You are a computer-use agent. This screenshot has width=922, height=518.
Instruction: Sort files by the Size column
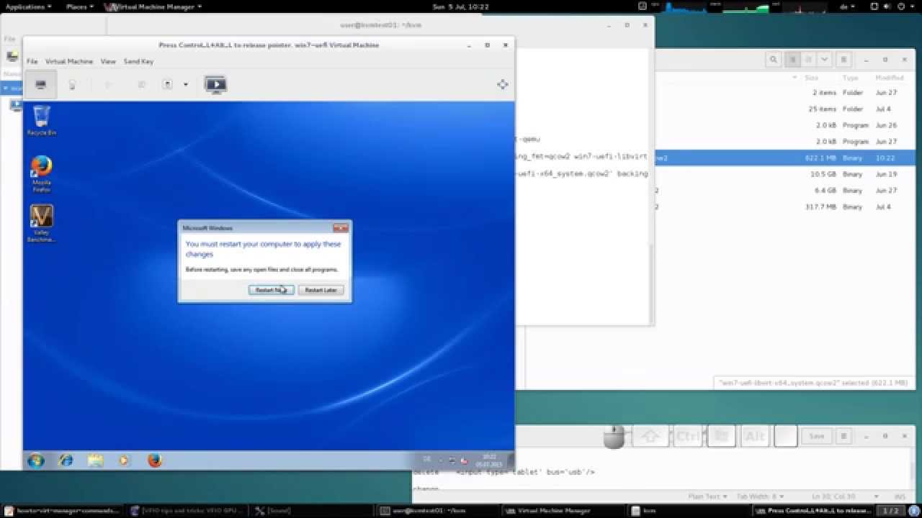coord(812,78)
